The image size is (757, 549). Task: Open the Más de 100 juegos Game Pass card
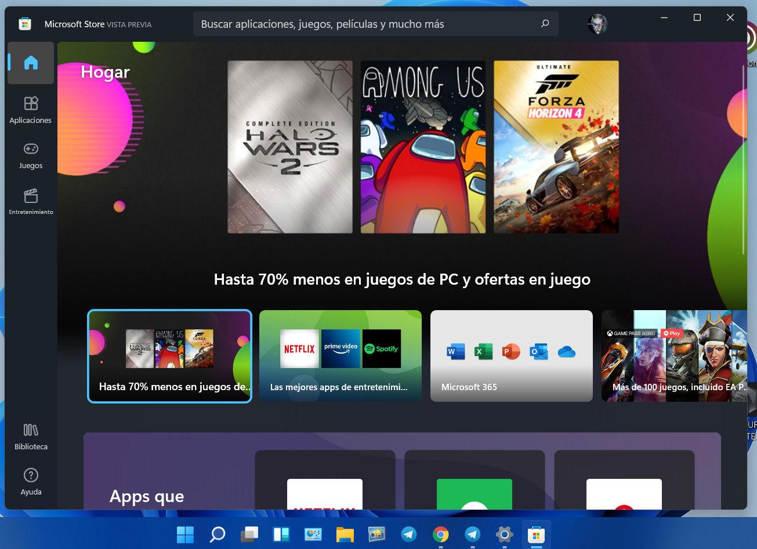[675, 356]
